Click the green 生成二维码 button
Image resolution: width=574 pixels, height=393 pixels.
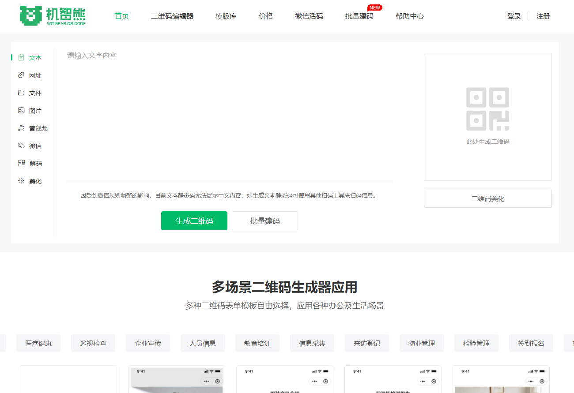(x=194, y=221)
